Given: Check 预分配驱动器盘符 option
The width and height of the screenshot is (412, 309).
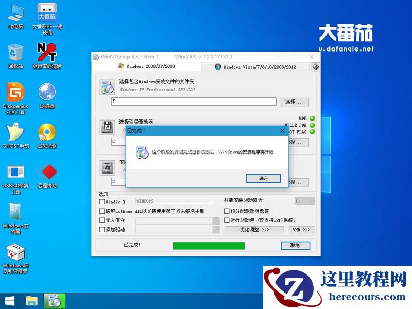Looking at the screenshot, I should [x=227, y=211].
